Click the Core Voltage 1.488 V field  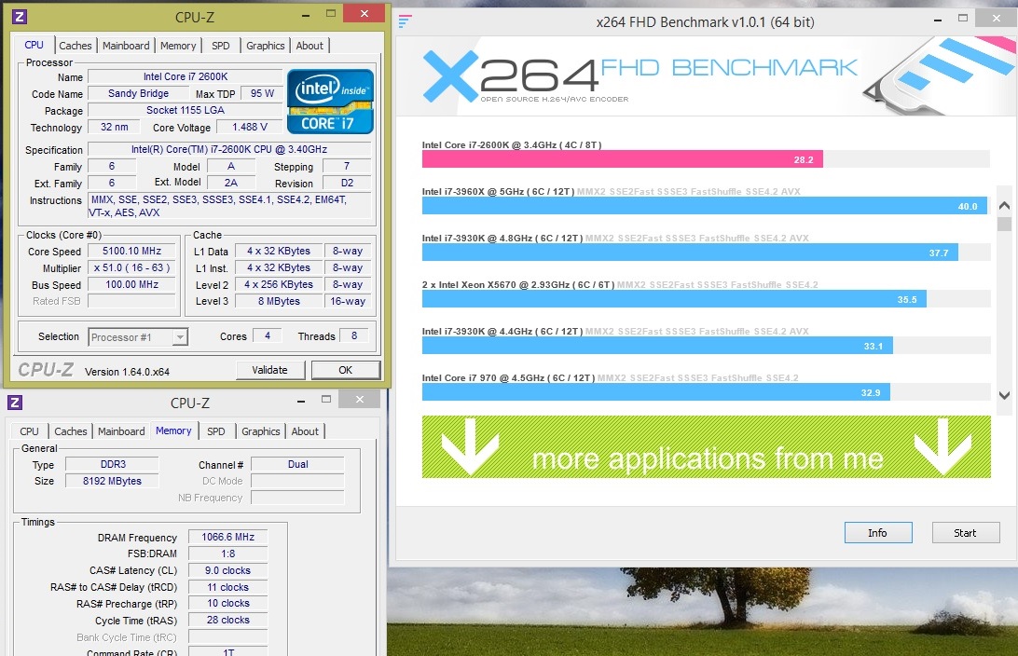click(251, 127)
